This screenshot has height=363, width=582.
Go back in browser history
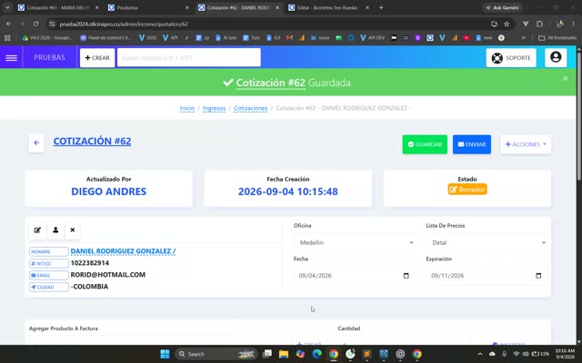[x=8, y=25]
